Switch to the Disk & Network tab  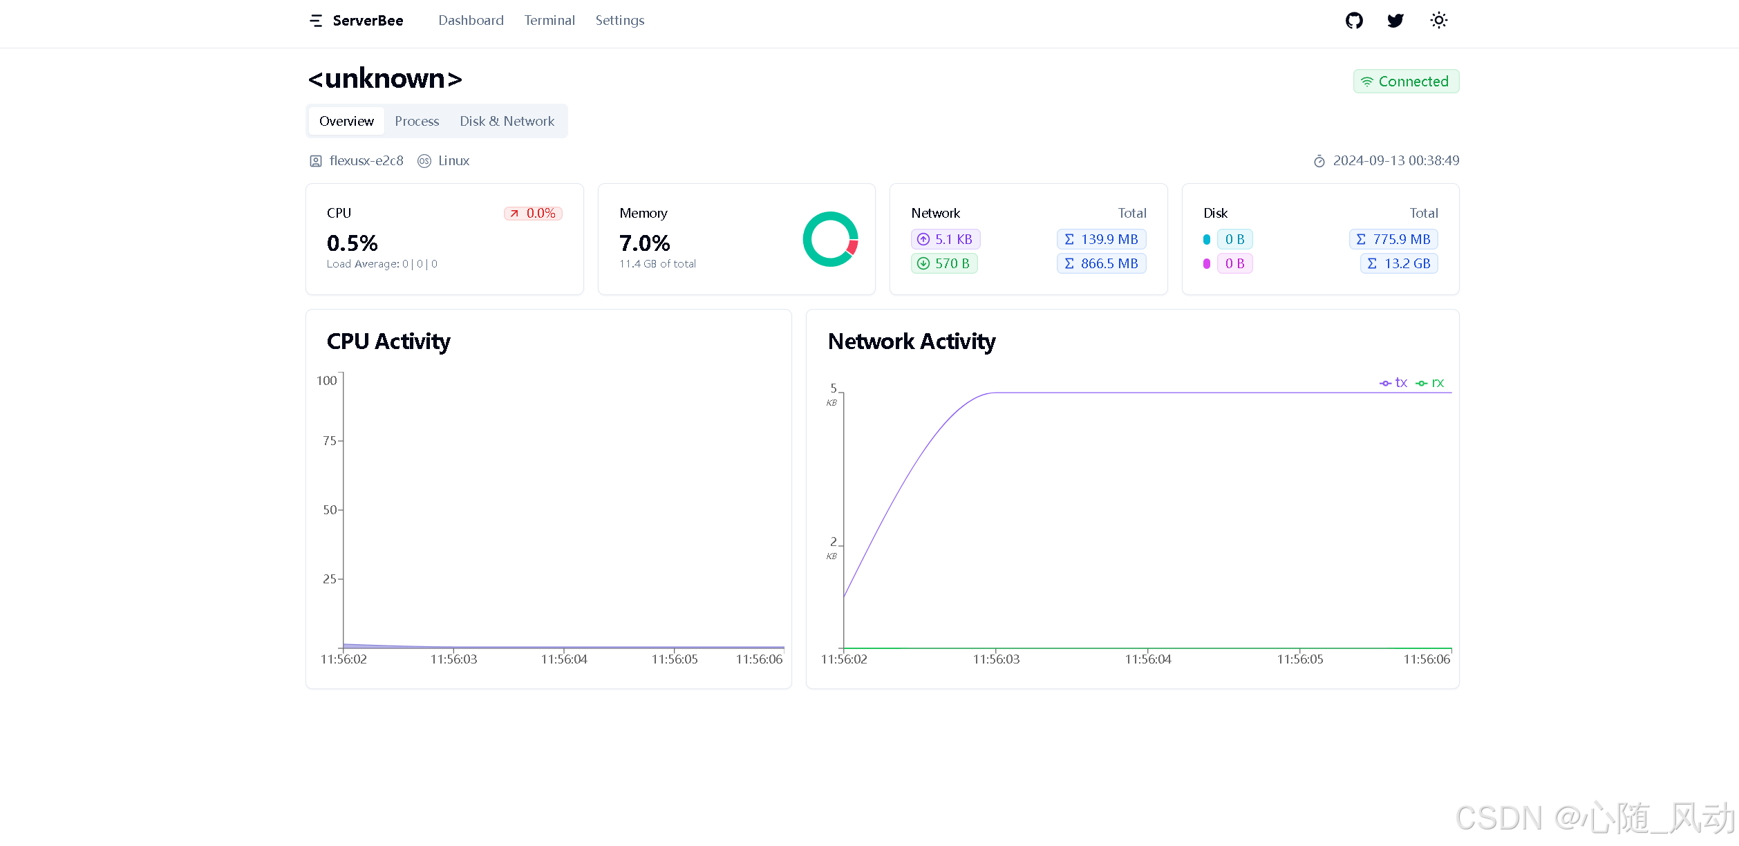[507, 121]
